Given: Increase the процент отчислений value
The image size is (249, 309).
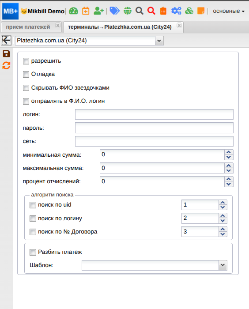Looking at the screenshot, I should [x=229, y=179].
